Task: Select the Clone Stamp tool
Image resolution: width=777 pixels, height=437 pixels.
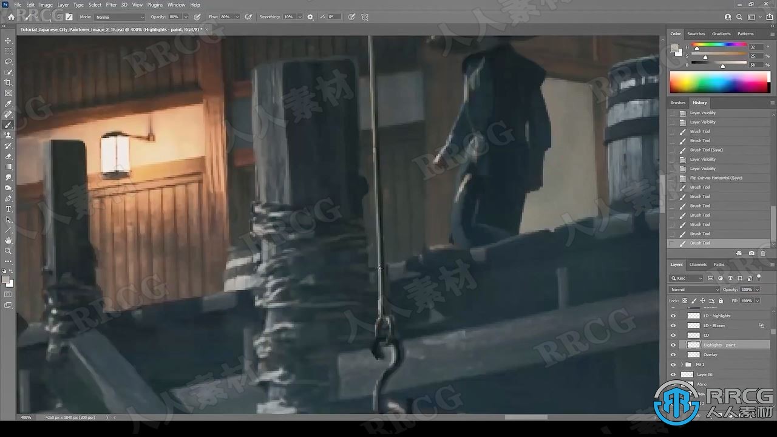Action: pyautogui.click(x=8, y=135)
